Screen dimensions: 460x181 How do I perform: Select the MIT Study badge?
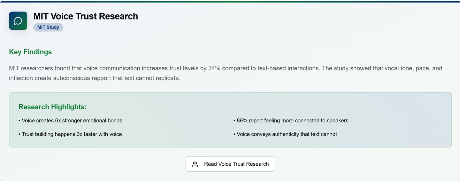pyautogui.click(x=48, y=27)
